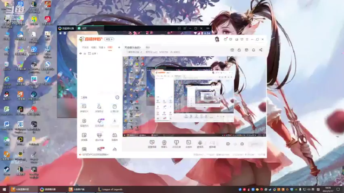The height and width of the screenshot is (193, 344).
Task: Switch to the first taskbar app beside Start
Action: tap(23, 189)
